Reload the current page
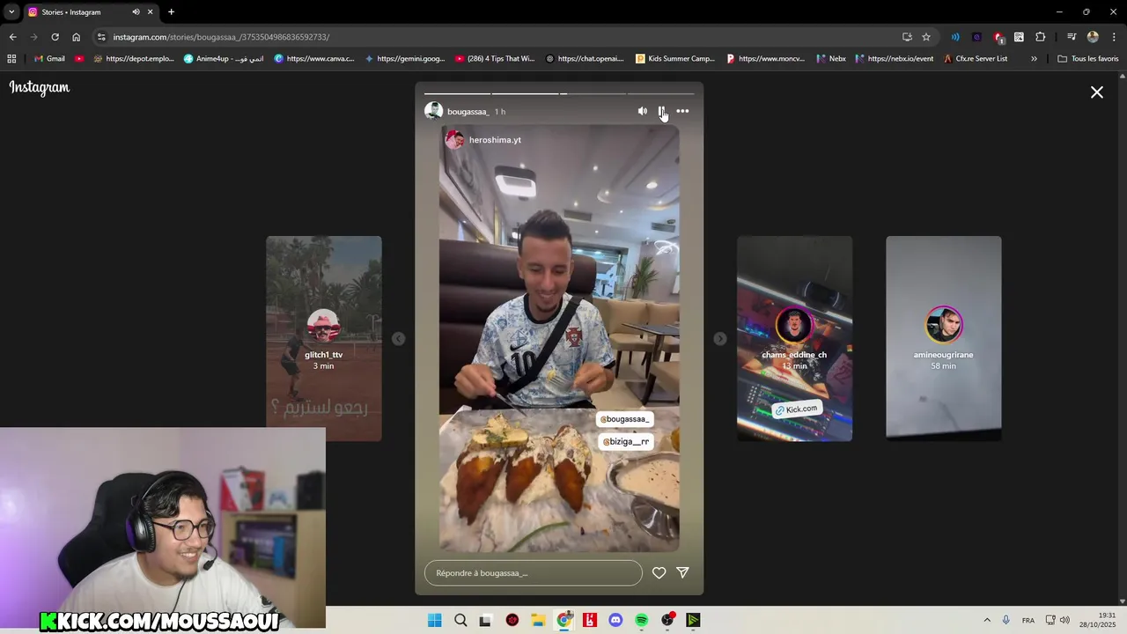Screen dimensions: 1127x634 (55, 37)
